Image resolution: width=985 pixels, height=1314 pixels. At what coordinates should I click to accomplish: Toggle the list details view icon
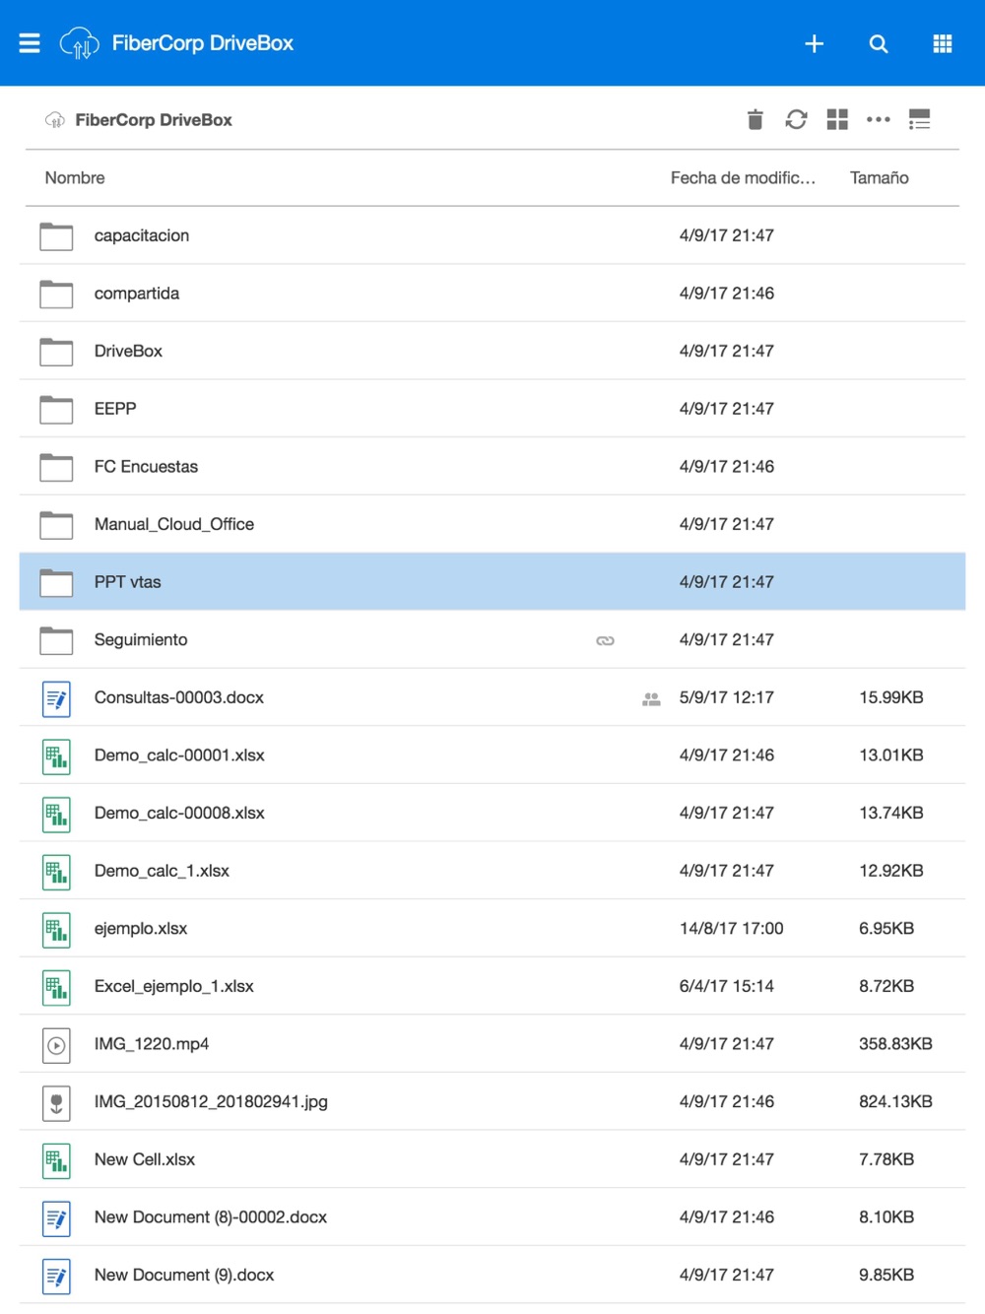pos(920,120)
